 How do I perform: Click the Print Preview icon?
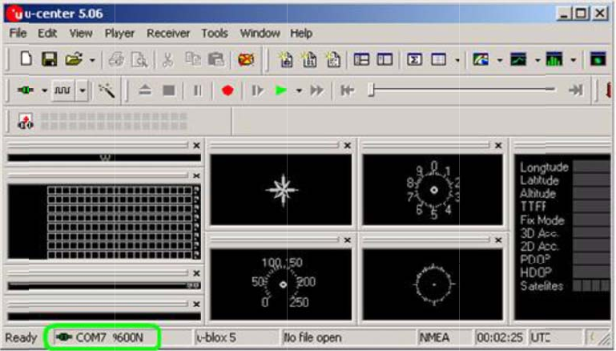pos(139,60)
